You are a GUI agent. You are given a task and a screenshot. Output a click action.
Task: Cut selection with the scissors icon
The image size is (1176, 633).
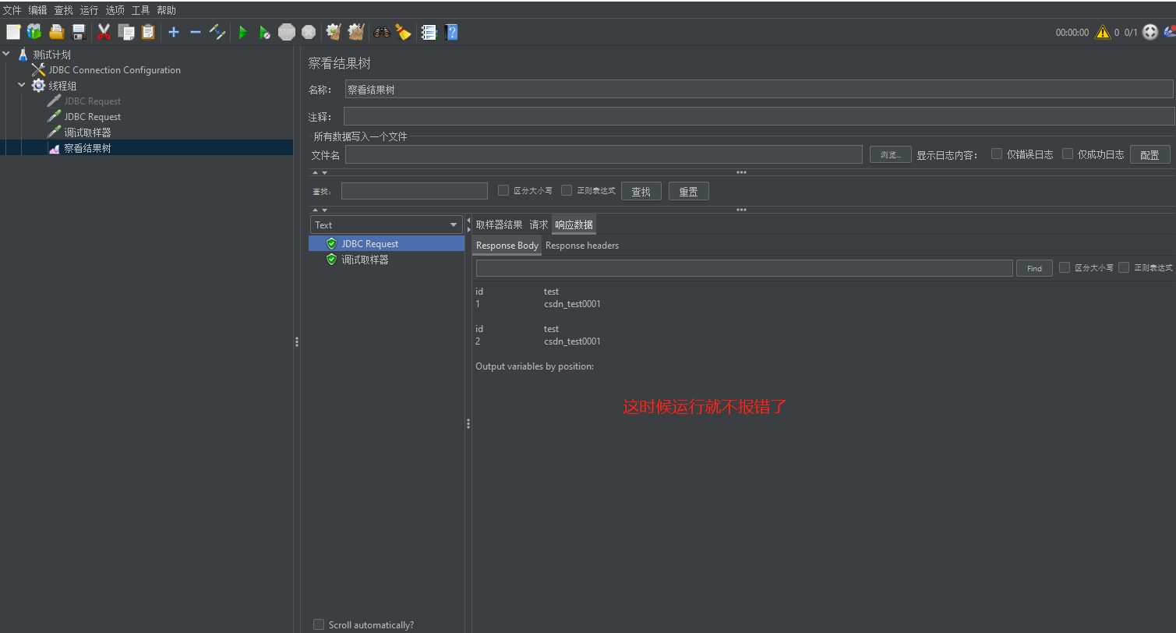104,32
